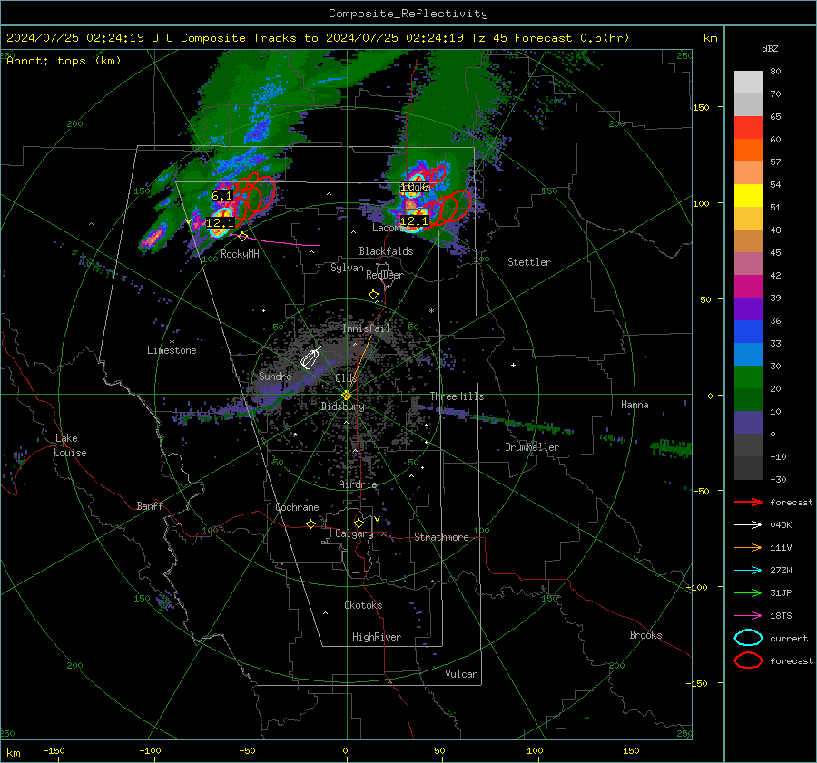This screenshot has width=817, height=763.
Task: Click the Okotoks town label
Action: coord(363,605)
